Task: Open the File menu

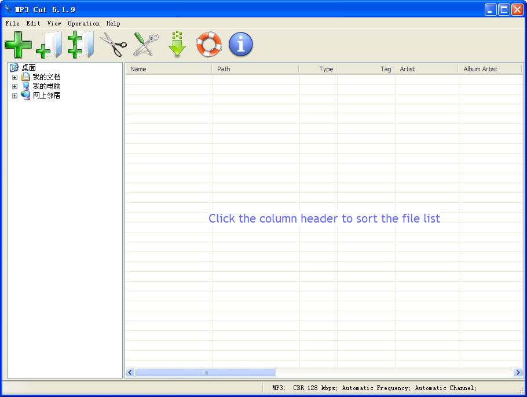Action: coord(12,23)
